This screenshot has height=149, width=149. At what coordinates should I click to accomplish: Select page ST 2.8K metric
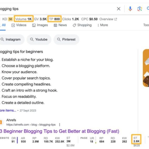click(x=136, y=140)
